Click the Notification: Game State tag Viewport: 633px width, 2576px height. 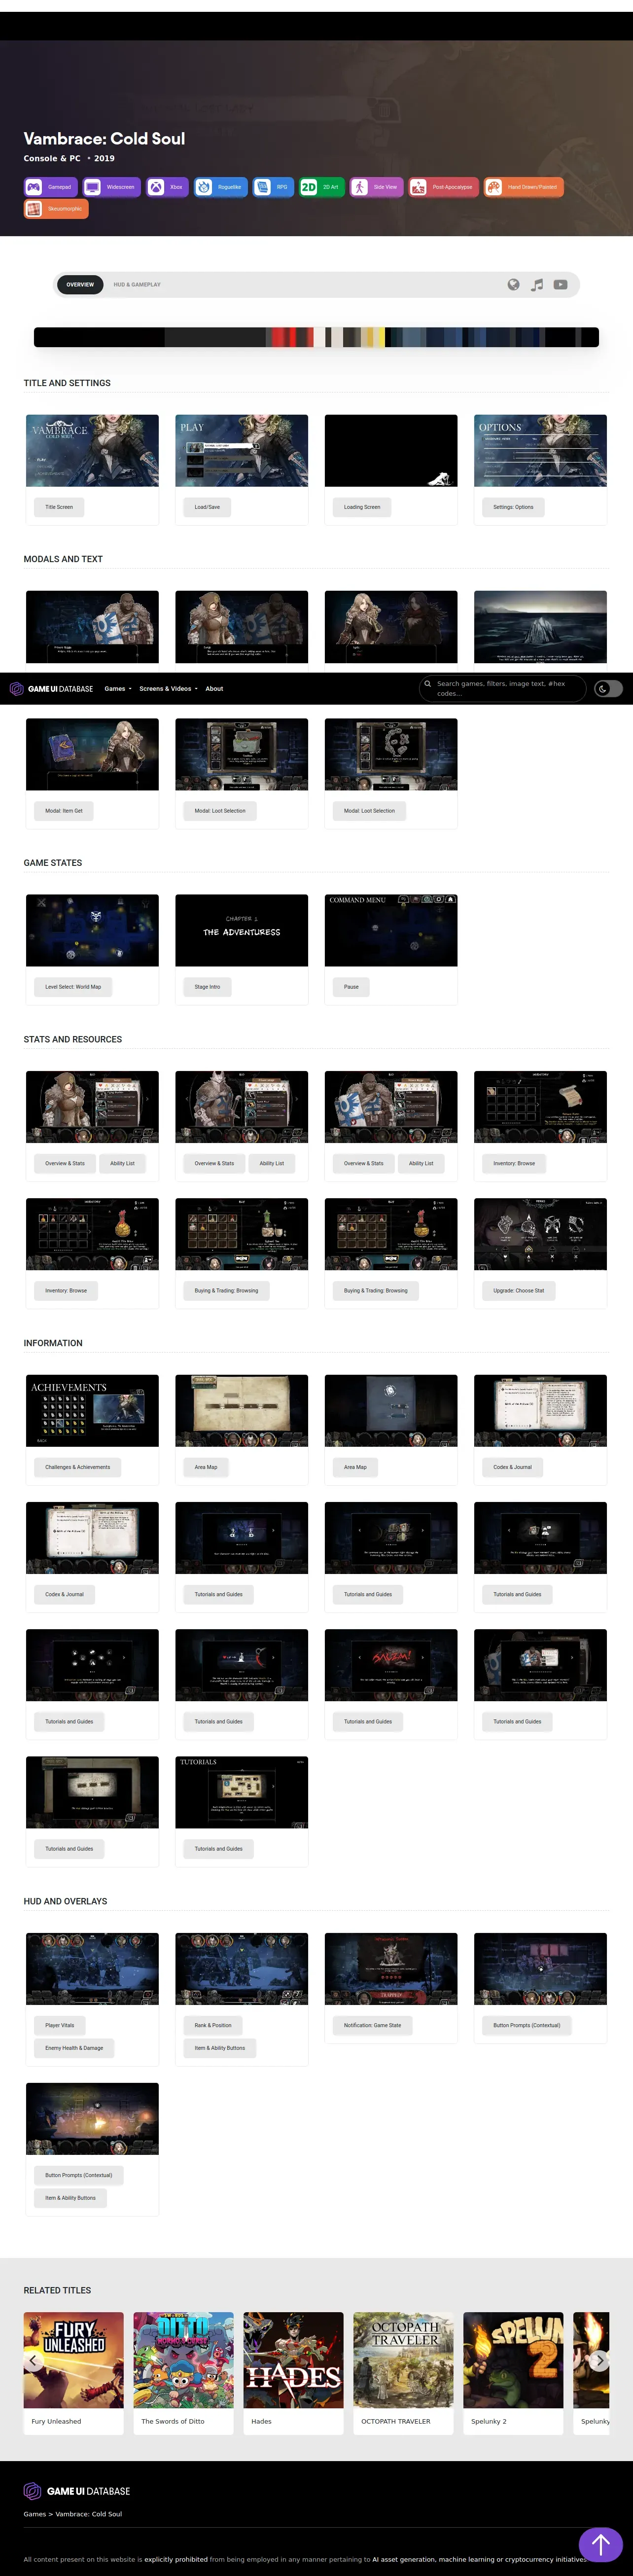coord(372,2025)
